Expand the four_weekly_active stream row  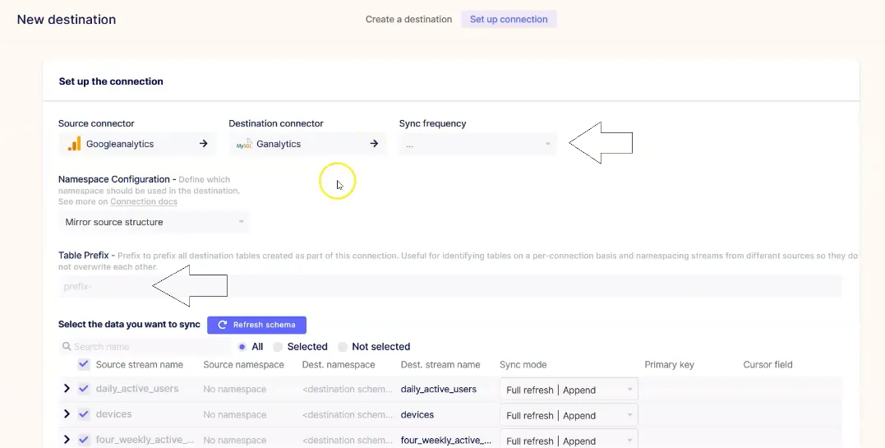point(67,440)
